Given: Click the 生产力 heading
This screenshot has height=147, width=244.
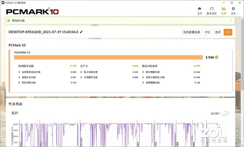Looking at the screenshot, I should click(84, 66).
